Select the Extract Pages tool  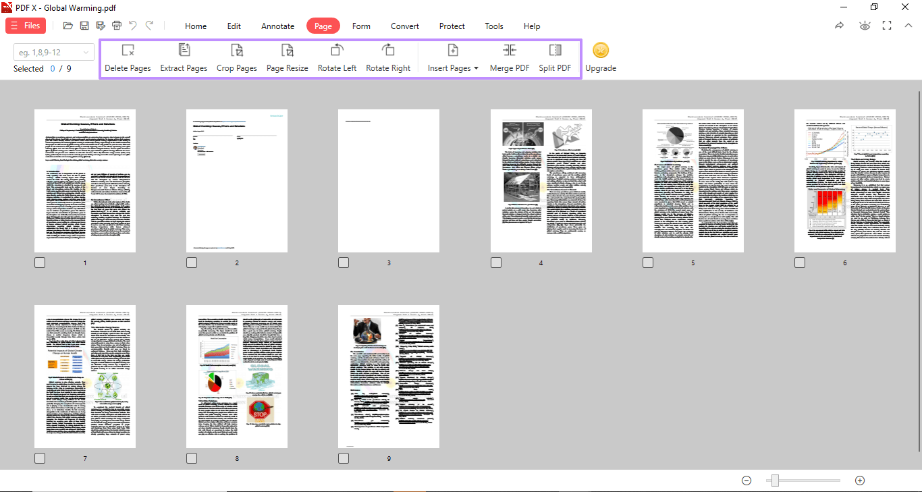click(x=183, y=57)
